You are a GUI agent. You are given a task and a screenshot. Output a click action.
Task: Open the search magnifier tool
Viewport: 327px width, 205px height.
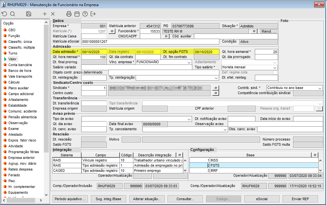click(13, 14)
